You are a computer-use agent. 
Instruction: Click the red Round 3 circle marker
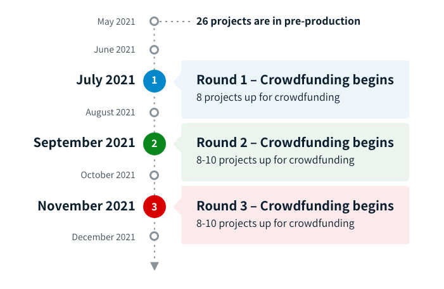(x=154, y=206)
